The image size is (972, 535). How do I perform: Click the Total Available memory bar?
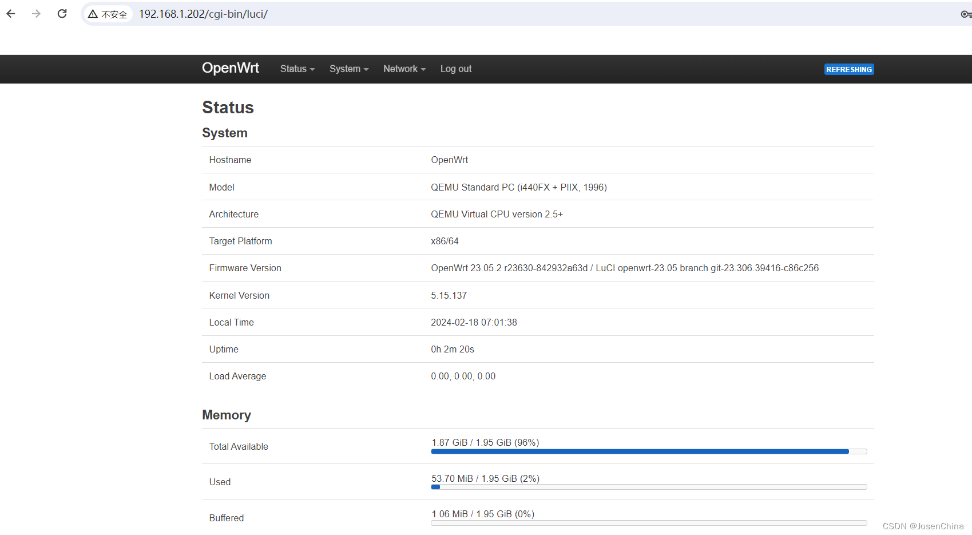click(649, 451)
